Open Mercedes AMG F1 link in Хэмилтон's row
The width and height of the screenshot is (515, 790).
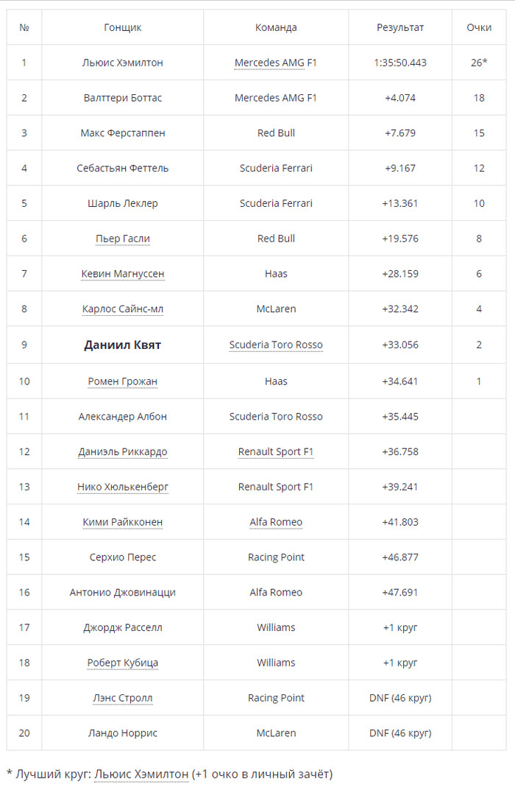276,63
